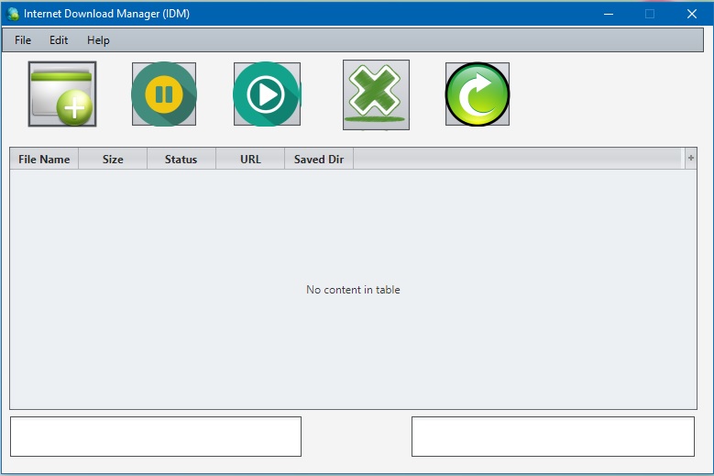Minimize the Internet Download Manager window
Viewport: 714px width, 476px height.
(609, 14)
